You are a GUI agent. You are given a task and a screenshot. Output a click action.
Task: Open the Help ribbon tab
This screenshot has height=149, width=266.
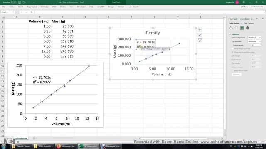click(x=91, y=7)
